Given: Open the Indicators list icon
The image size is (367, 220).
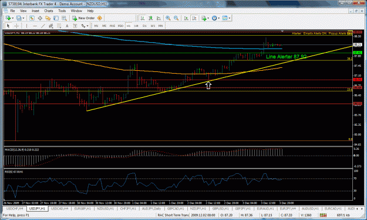Looking at the screenshot, I should tap(204, 18).
